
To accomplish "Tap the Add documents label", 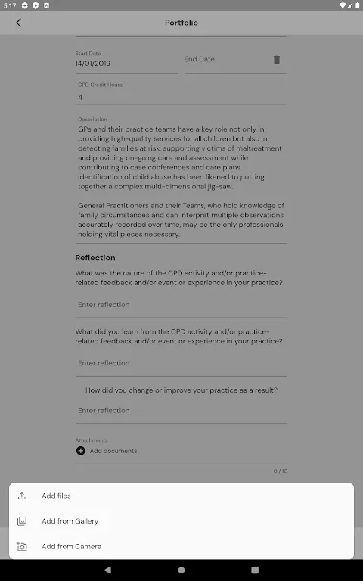I will tap(113, 451).
